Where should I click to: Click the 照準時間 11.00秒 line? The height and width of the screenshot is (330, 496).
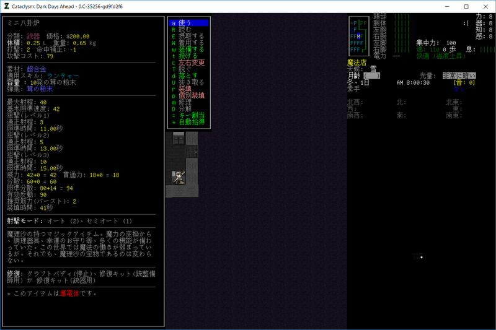click(x=35, y=129)
